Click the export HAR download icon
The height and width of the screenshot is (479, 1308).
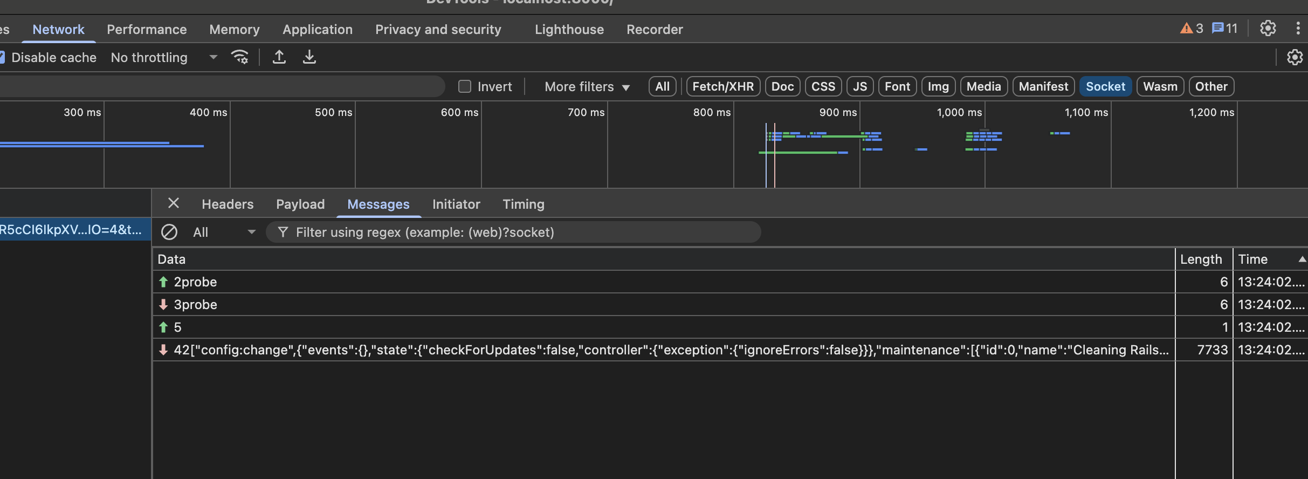(x=309, y=57)
